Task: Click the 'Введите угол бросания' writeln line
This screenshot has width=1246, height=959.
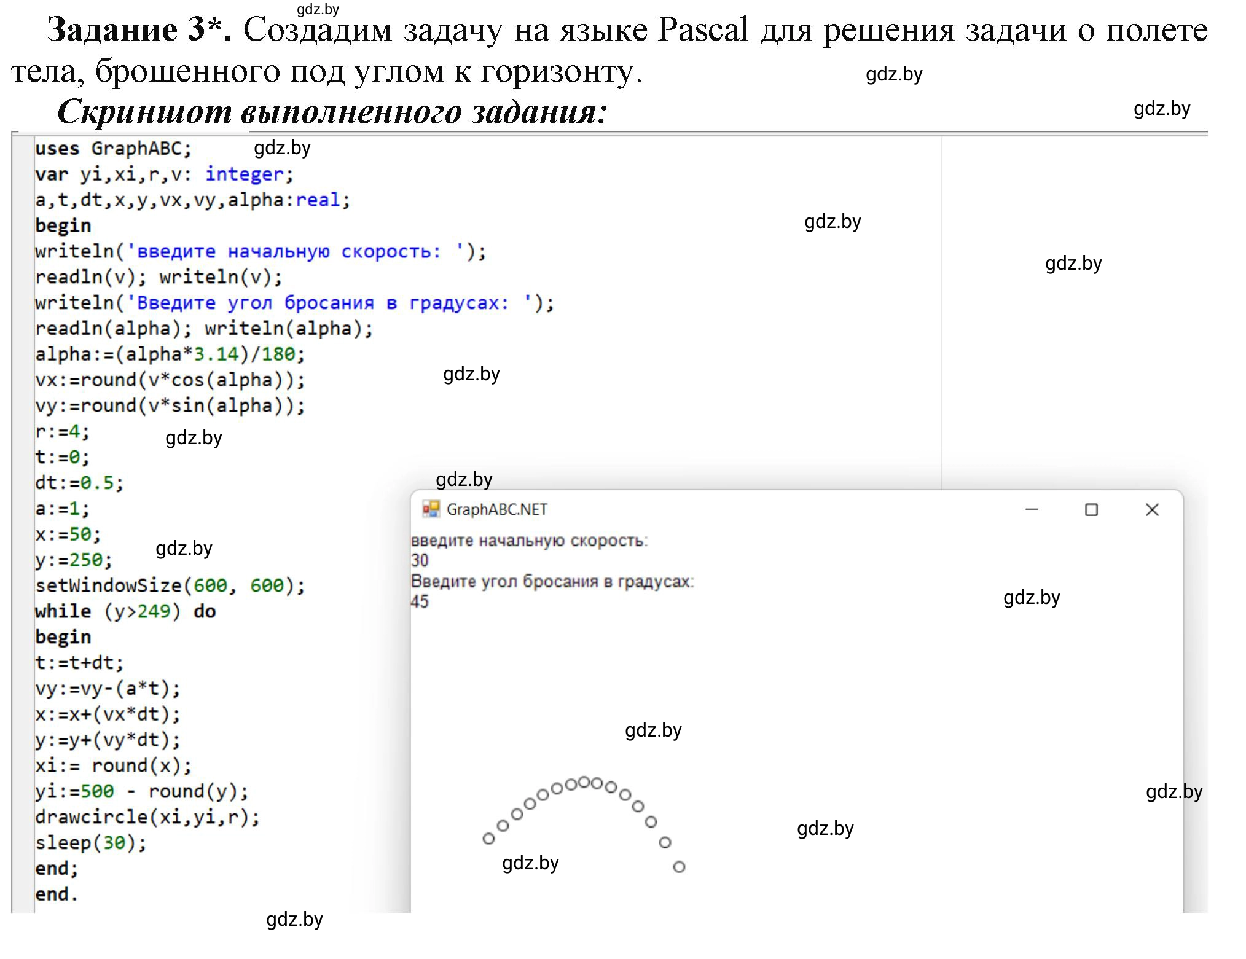Action: click(294, 303)
